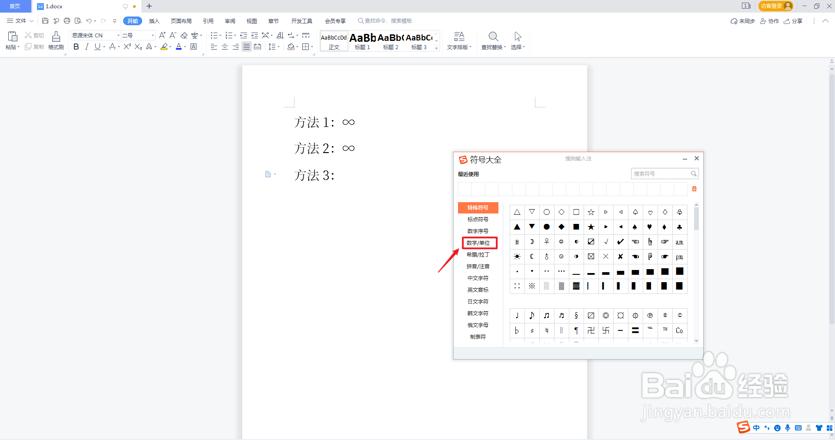Click Sogou microphone voice input icon
This screenshot has height=440, width=835.
[788, 428]
